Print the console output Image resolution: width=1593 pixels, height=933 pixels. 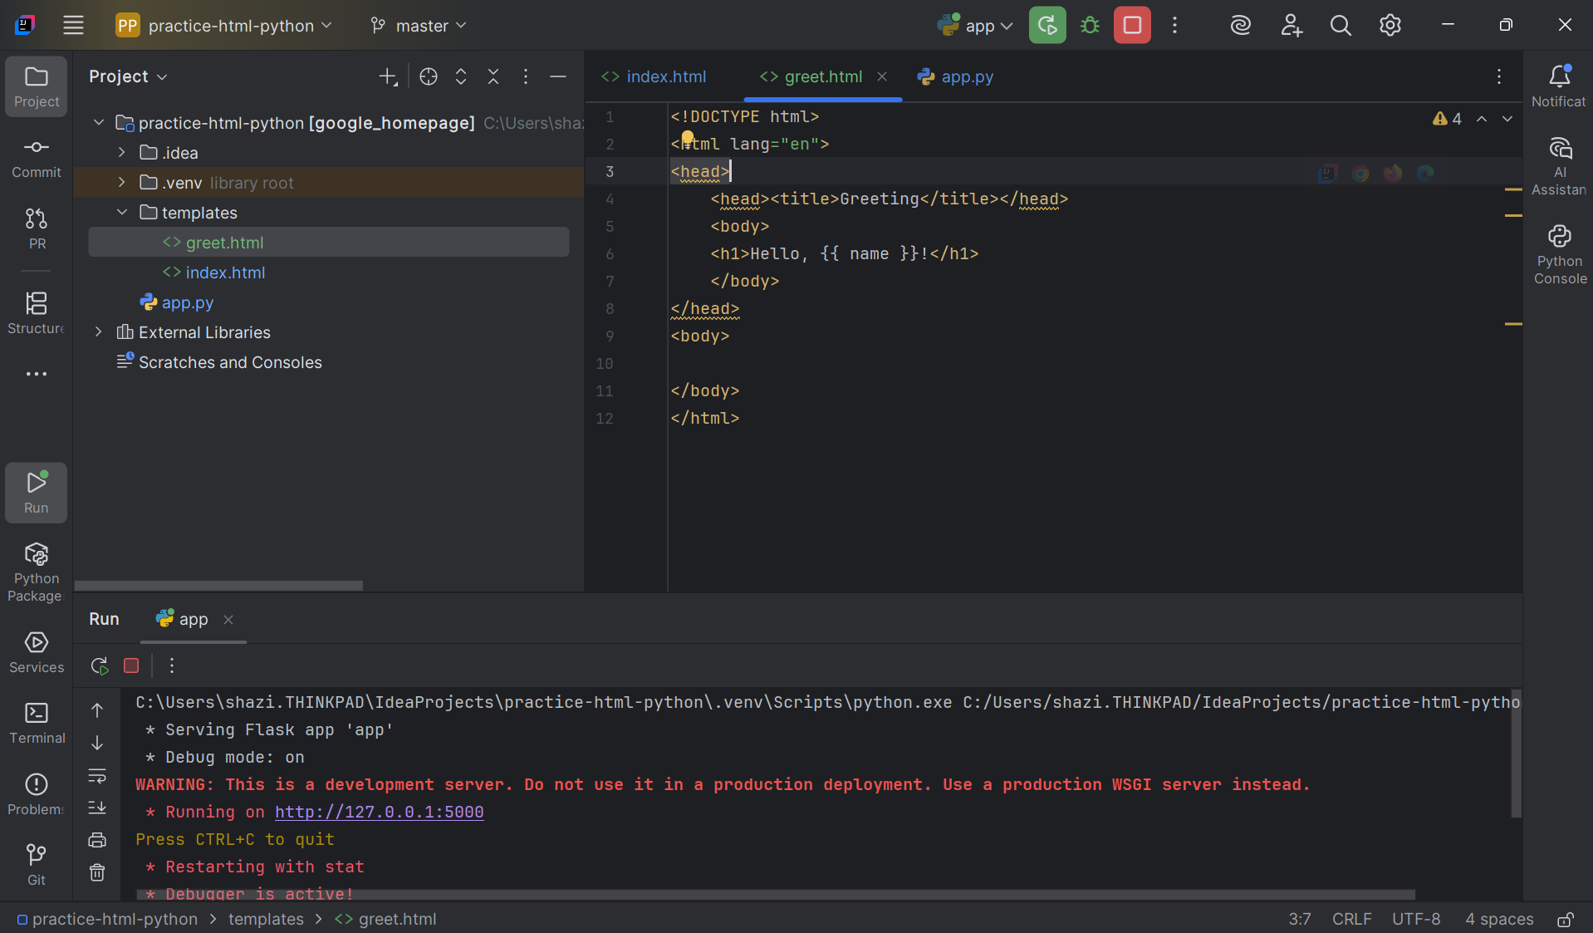point(97,840)
